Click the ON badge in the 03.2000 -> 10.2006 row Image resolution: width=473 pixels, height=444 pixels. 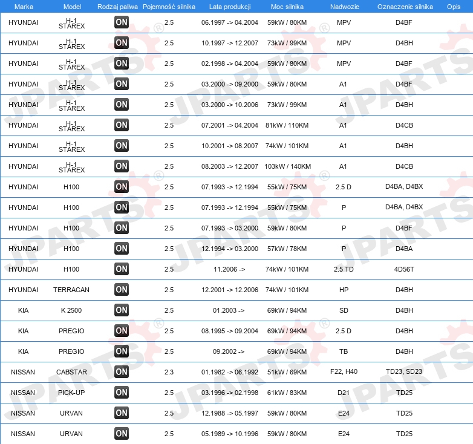click(x=122, y=105)
